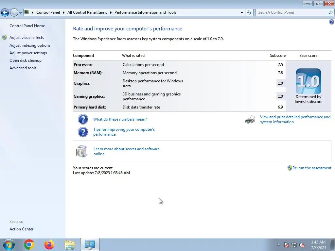Click the 1.0 base score badge
This screenshot has width=335, height=251.
coord(308,81)
